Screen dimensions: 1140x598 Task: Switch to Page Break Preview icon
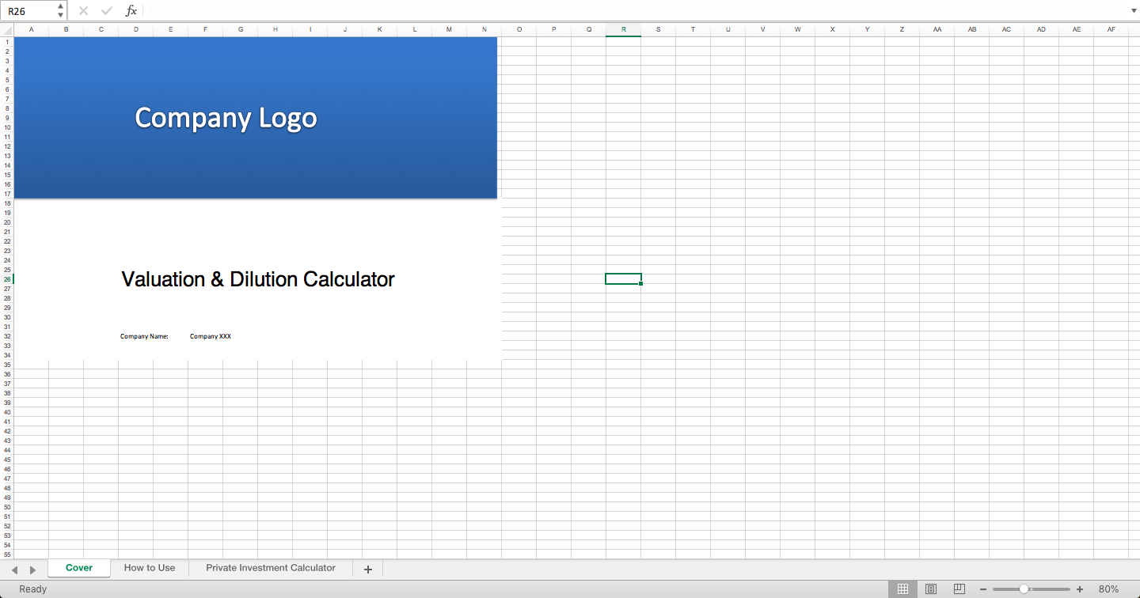(959, 589)
